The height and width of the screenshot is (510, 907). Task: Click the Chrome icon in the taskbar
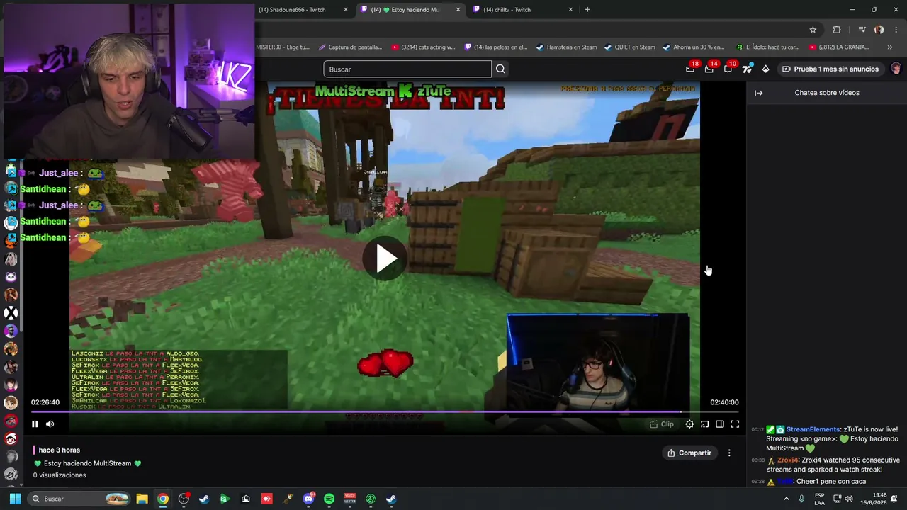click(x=163, y=499)
